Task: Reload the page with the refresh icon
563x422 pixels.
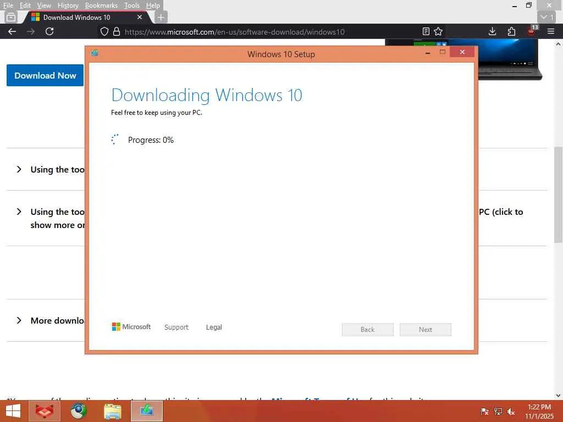Action: point(49,31)
